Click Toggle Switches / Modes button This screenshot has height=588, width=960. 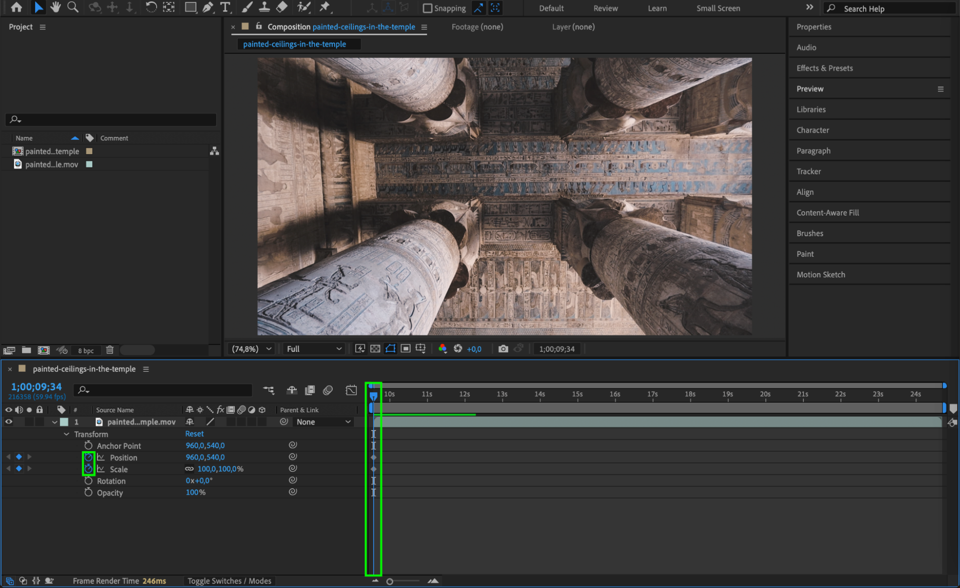click(x=229, y=581)
